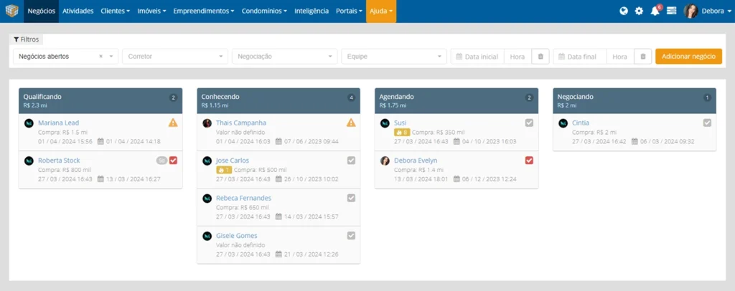Open the Debora Evelyn deal
The height and width of the screenshot is (291, 735).
[x=416, y=161]
